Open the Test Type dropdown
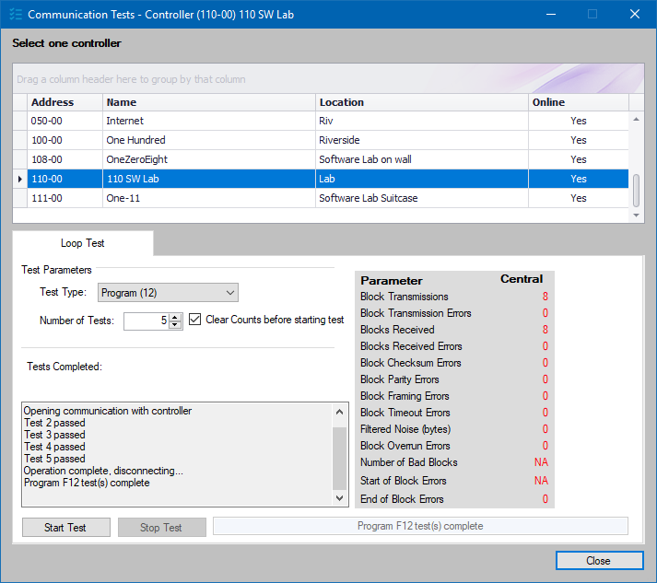 point(168,293)
